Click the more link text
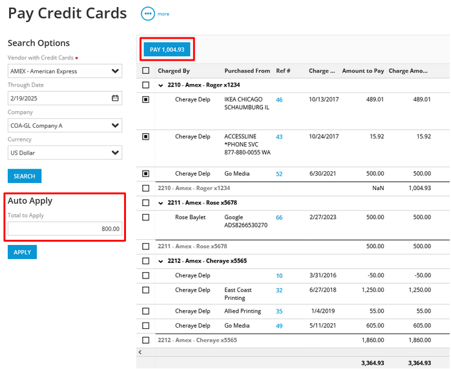The image size is (451, 369). (163, 14)
